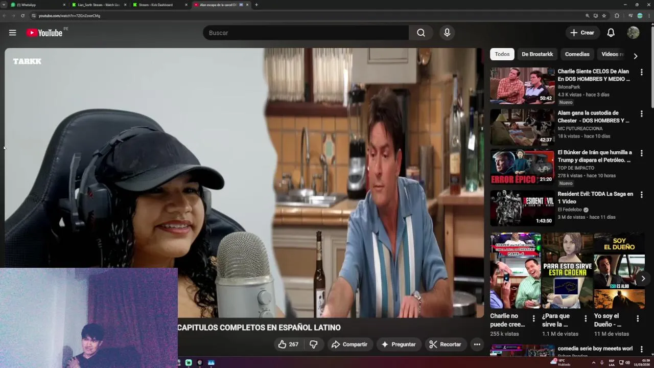This screenshot has height=368, width=654.
Task: Expand the browser tab search dropdown
Action: [x=4, y=5]
